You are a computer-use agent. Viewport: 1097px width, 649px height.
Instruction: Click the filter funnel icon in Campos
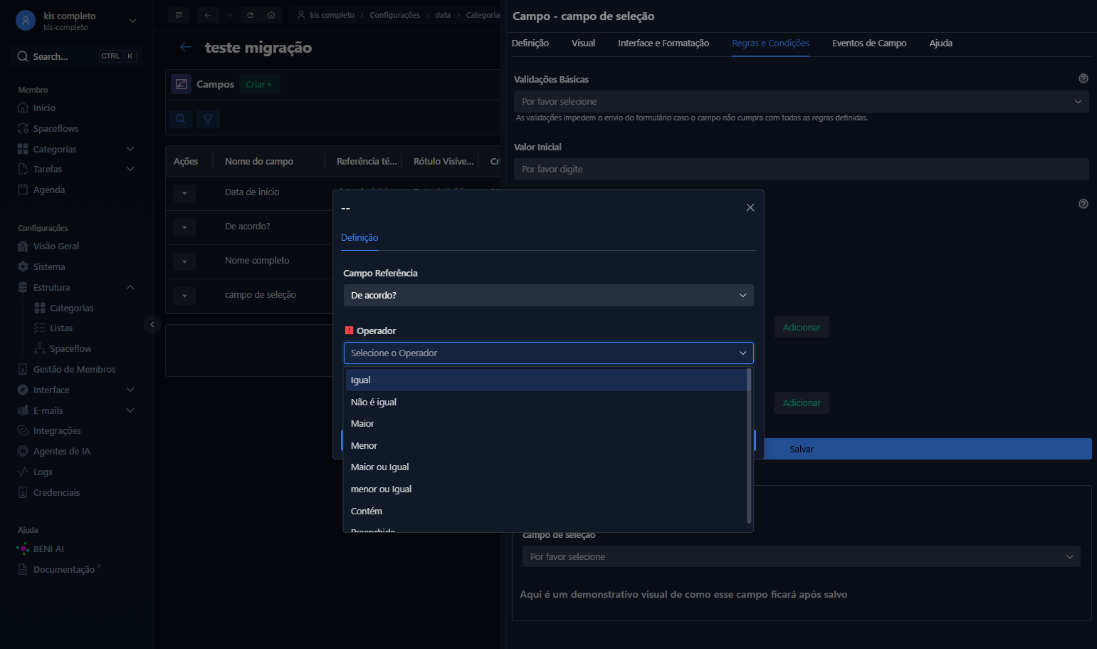(208, 119)
